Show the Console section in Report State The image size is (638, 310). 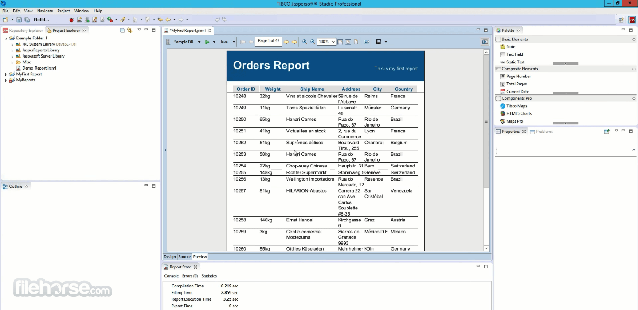coord(172,276)
